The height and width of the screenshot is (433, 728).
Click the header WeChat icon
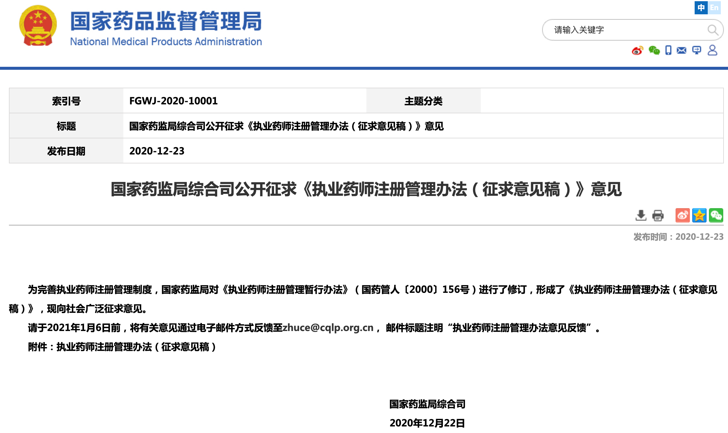(x=654, y=51)
